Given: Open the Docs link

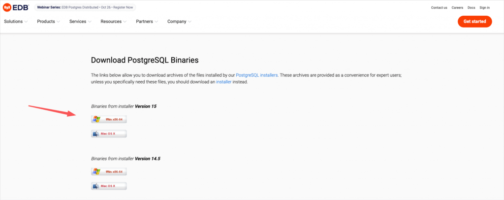Looking at the screenshot, I should (471, 7).
